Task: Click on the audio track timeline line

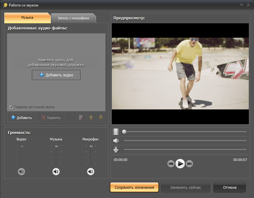Action: click(x=185, y=141)
